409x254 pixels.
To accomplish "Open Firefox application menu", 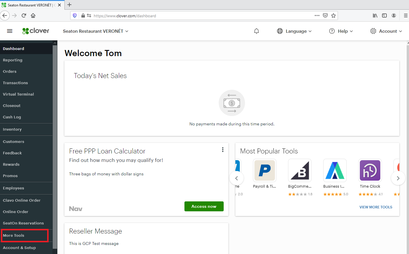I will point(405,15).
